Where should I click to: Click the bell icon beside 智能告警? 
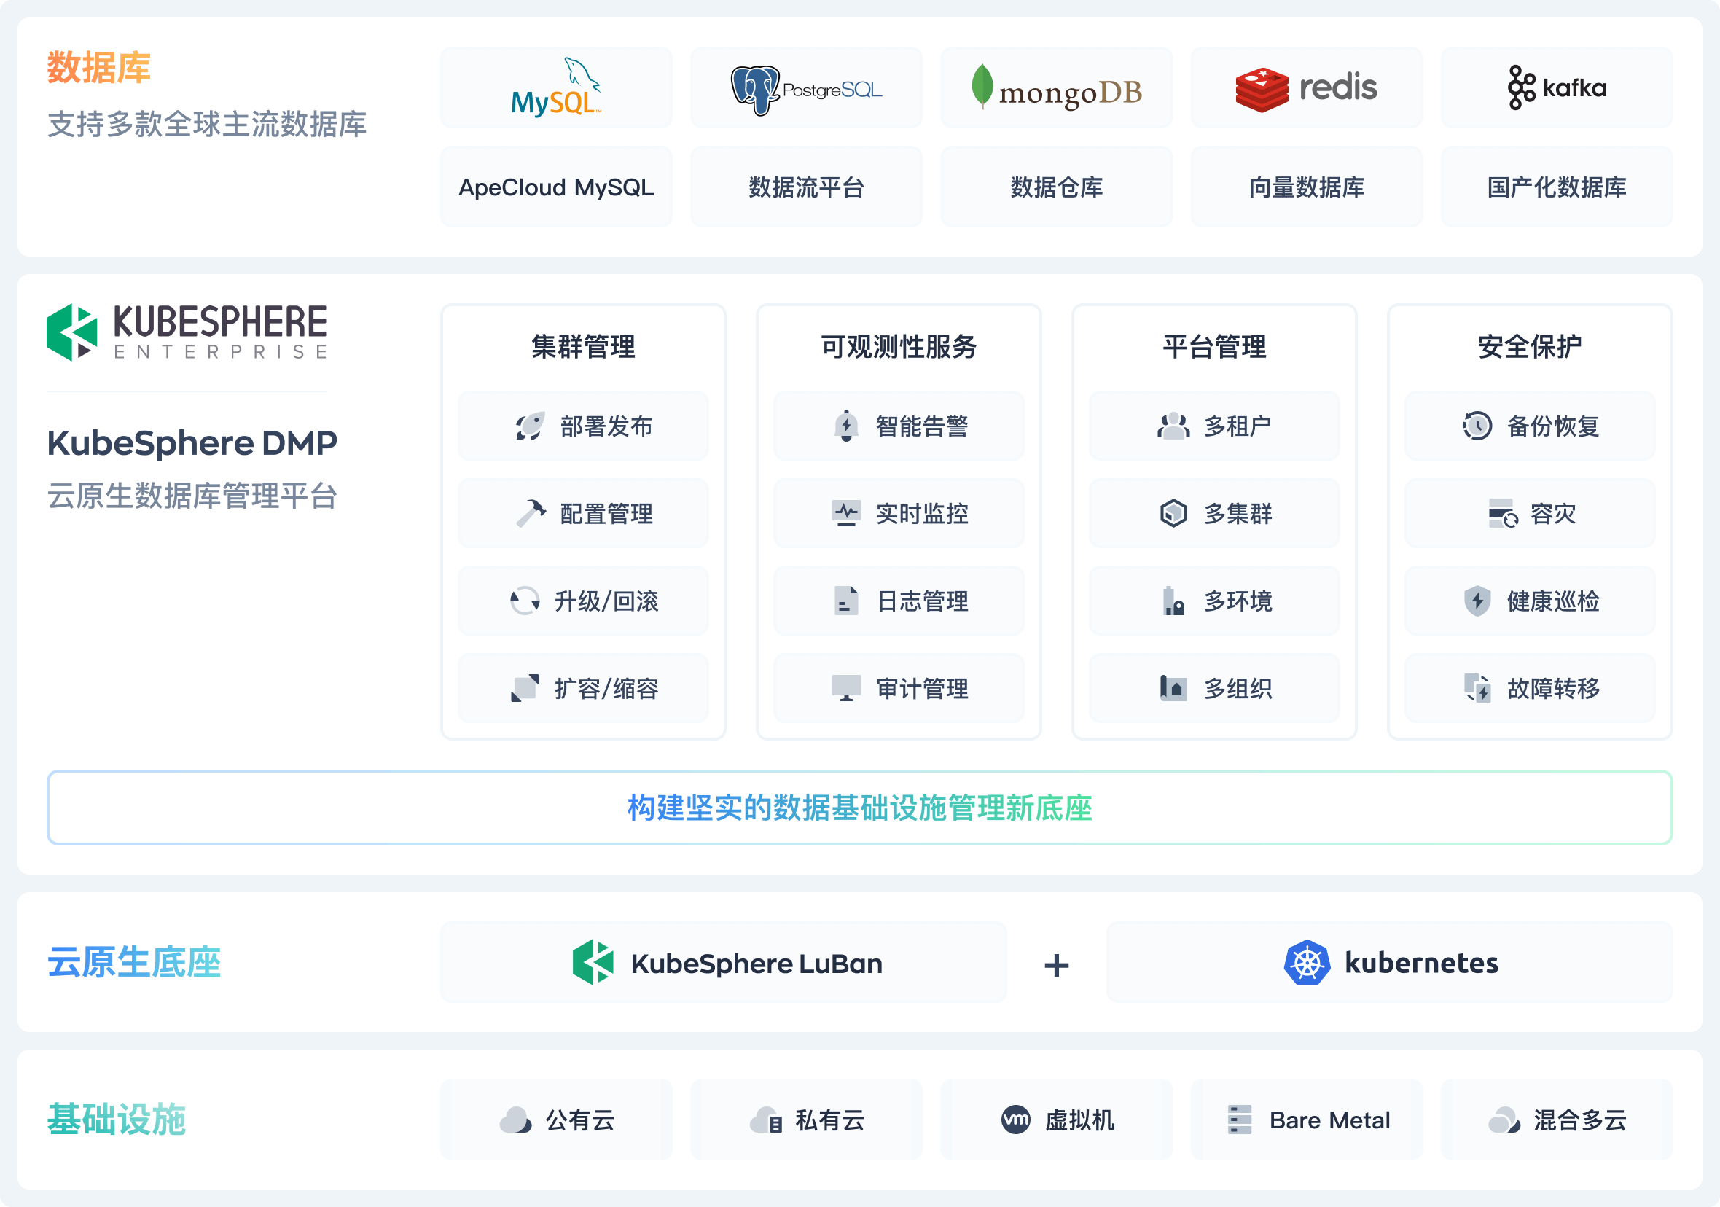click(x=846, y=426)
